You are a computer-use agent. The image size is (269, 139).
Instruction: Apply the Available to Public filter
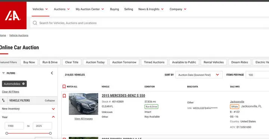click(x=184, y=62)
